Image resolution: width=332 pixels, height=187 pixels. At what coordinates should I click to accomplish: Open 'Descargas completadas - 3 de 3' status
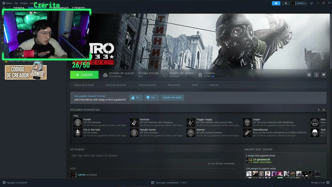point(171,183)
